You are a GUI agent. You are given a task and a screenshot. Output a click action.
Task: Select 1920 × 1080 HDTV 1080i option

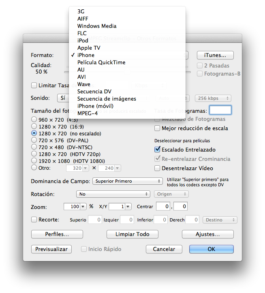(34, 161)
